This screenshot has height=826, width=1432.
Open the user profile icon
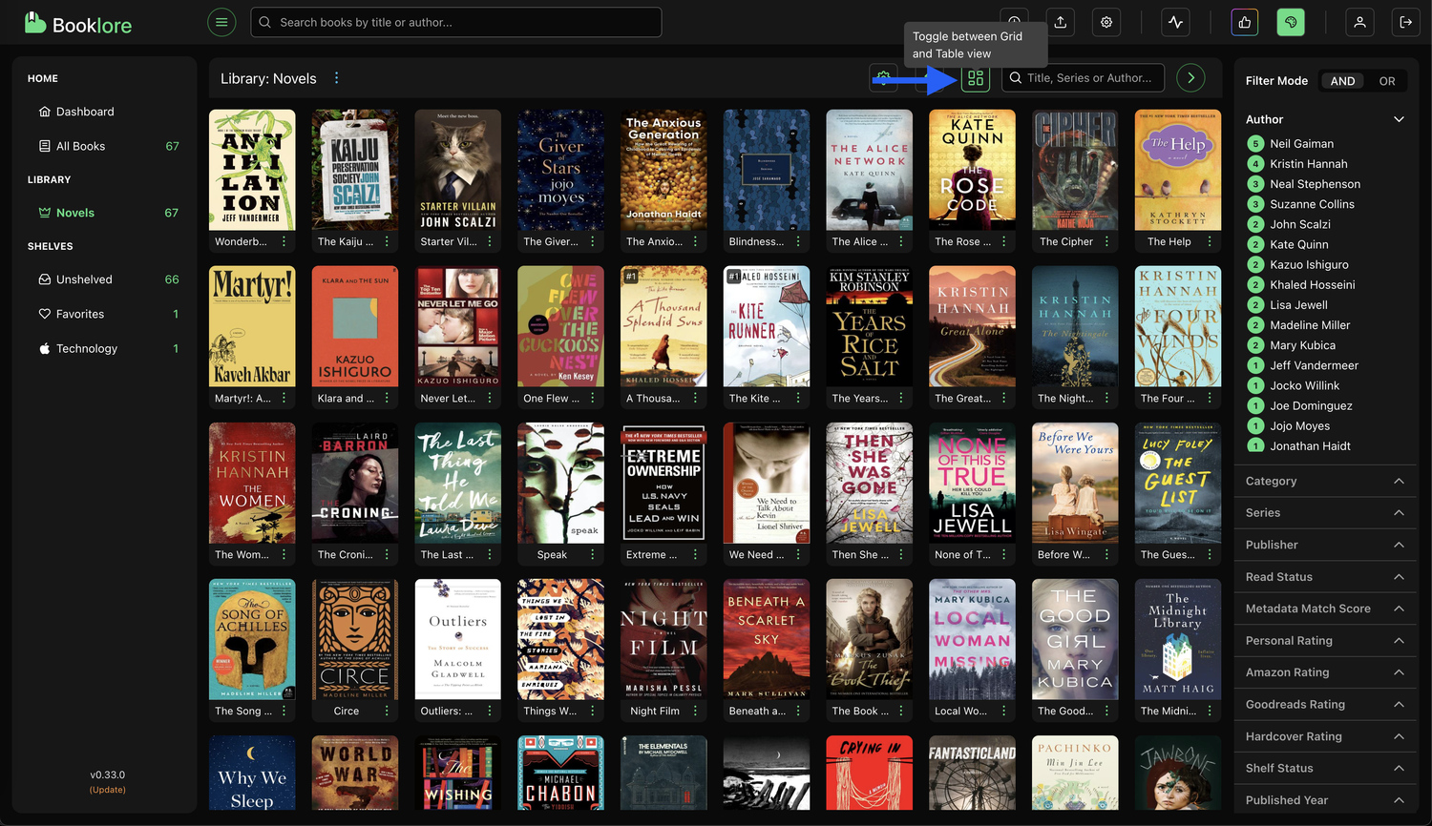1359,22
